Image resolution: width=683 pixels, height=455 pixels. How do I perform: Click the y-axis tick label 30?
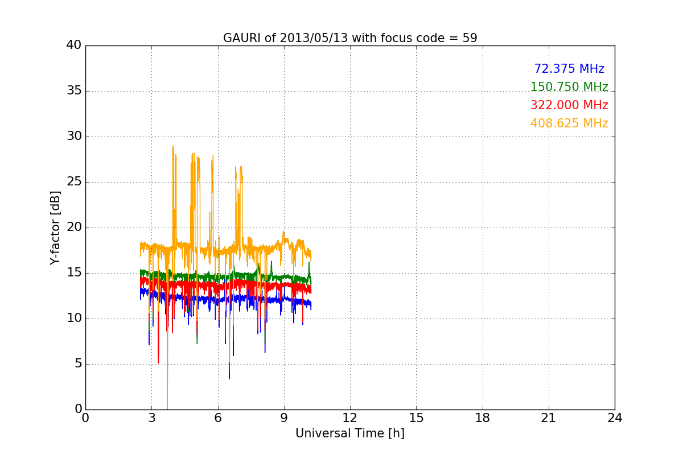click(x=74, y=136)
